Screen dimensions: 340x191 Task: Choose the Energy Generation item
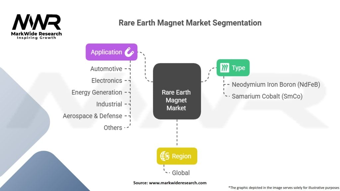click(x=97, y=93)
